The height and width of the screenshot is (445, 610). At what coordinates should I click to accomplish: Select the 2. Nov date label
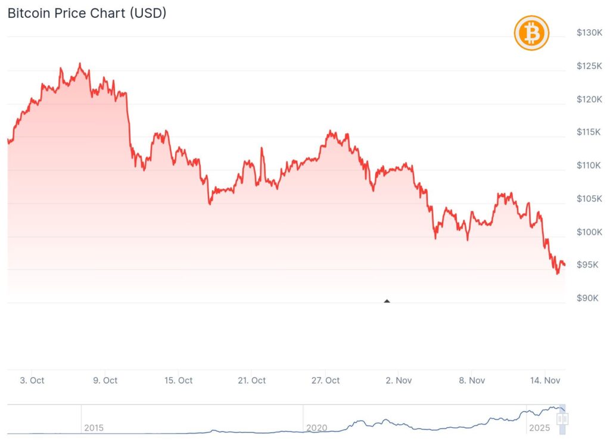pos(399,380)
